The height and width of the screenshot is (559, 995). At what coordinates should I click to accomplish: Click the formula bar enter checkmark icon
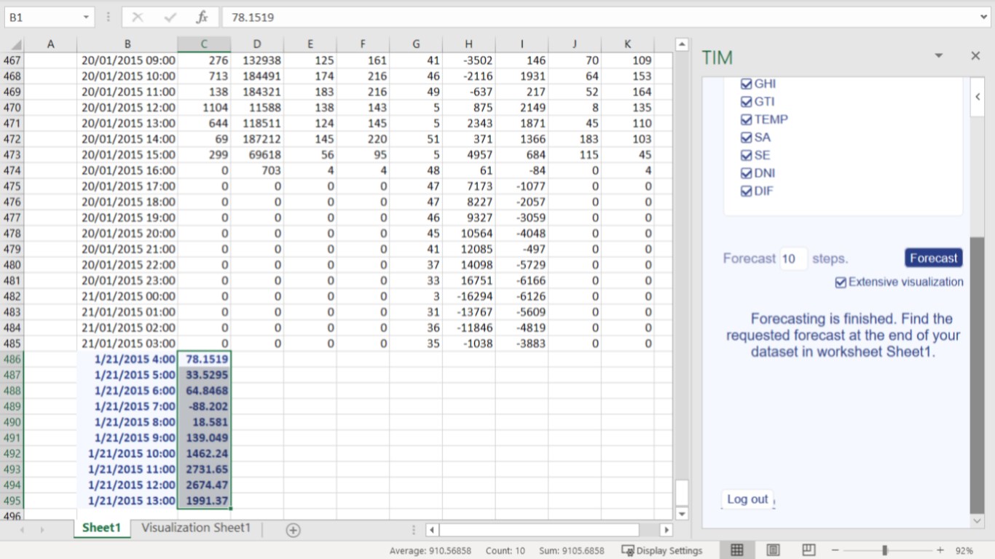(x=170, y=17)
